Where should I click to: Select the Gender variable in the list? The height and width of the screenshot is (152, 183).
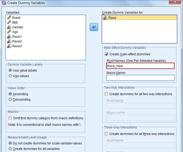pyautogui.click(x=18, y=27)
